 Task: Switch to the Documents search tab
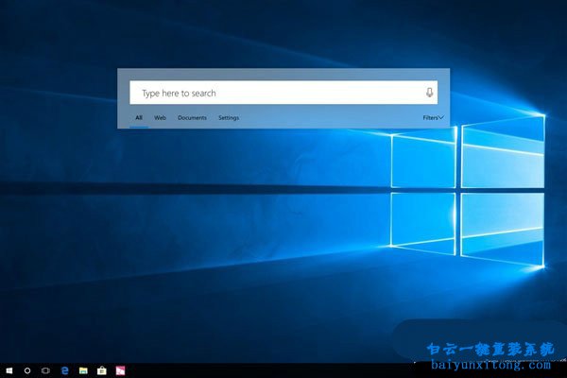click(192, 118)
